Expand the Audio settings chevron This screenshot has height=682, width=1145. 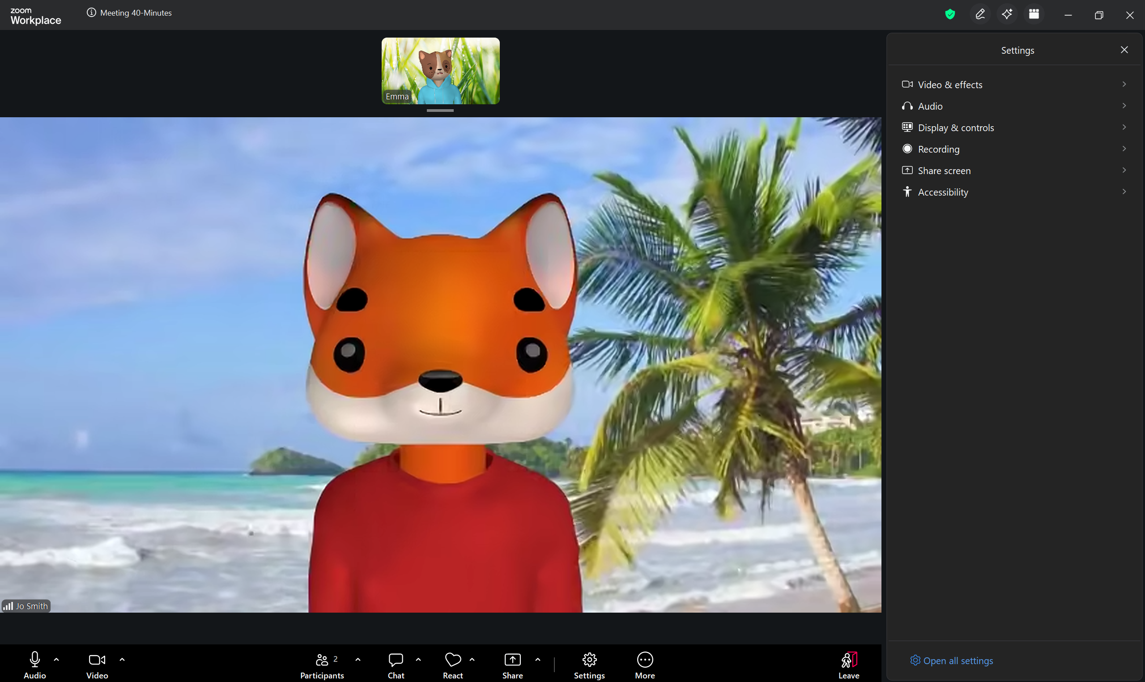point(1124,106)
